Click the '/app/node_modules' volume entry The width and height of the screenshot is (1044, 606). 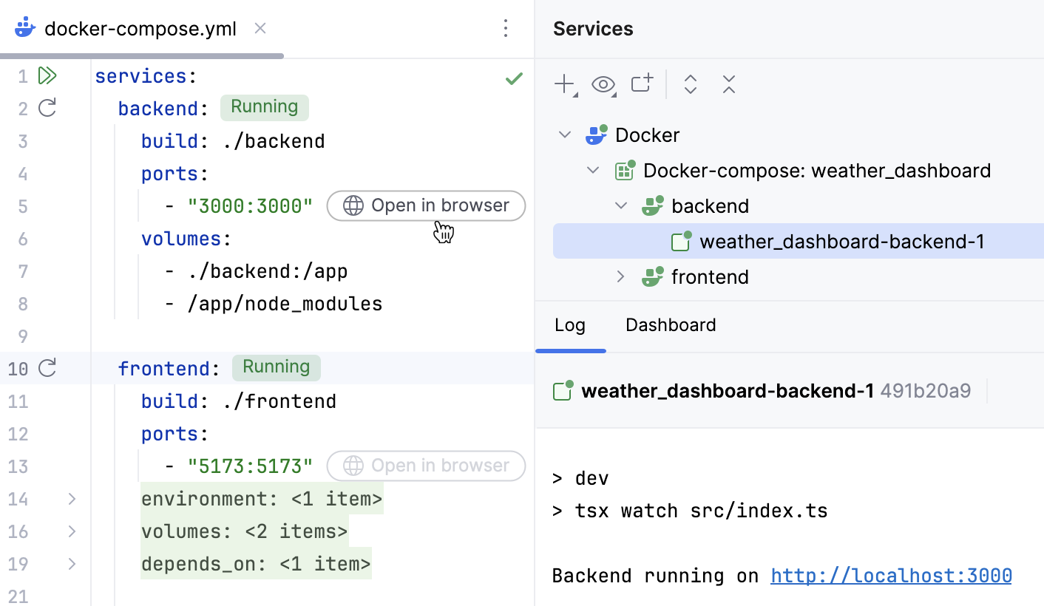pos(285,304)
